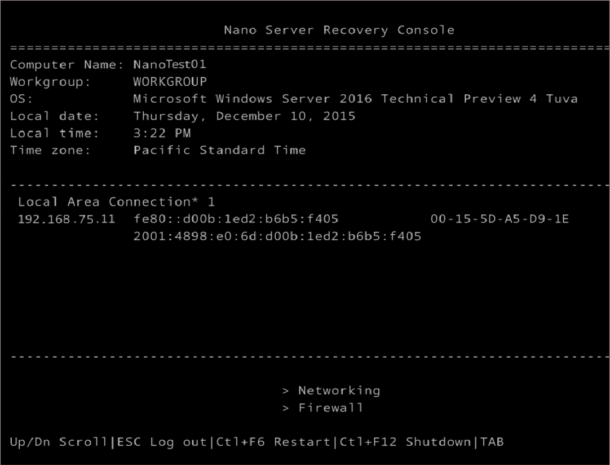Click the ESC Log out hint
Image resolution: width=610 pixels, height=465 pixels.
point(162,442)
